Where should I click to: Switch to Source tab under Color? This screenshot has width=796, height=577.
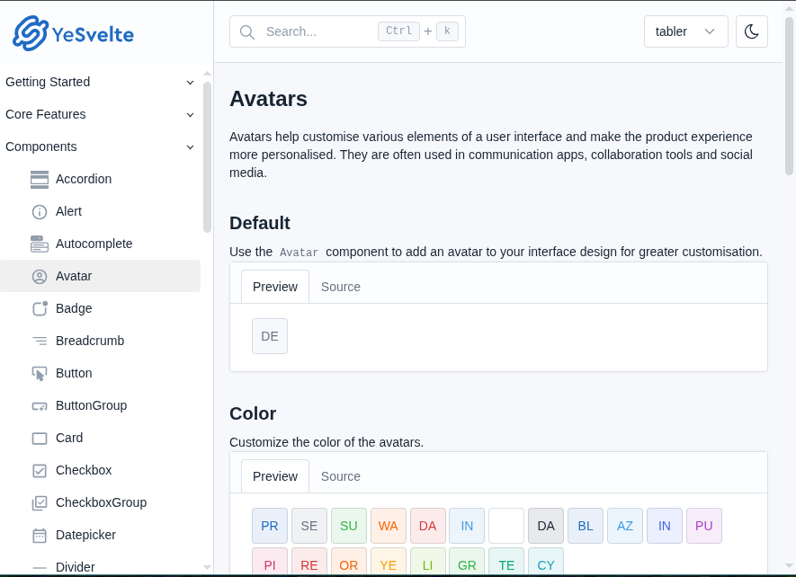pyautogui.click(x=341, y=476)
